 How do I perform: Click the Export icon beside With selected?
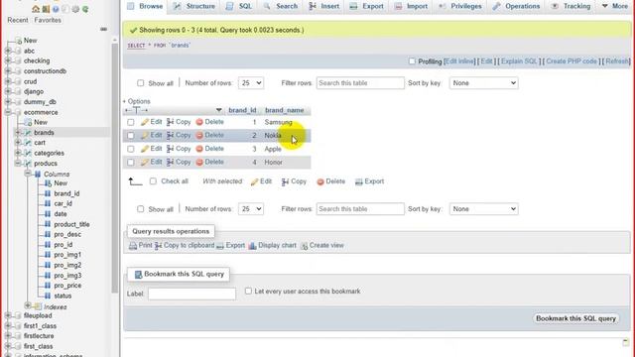pyautogui.click(x=359, y=181)
